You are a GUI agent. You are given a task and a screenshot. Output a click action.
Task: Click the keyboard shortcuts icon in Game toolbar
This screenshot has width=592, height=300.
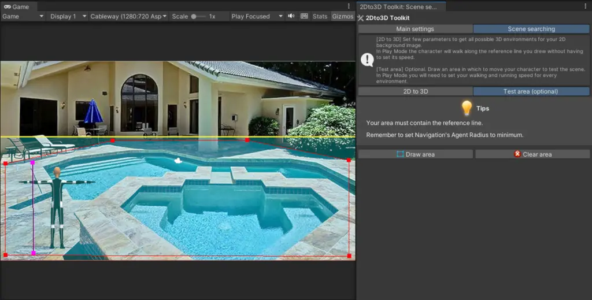coord(305,16)
